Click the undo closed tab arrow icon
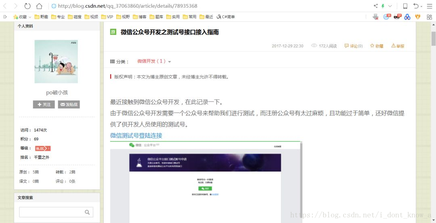Image resolution: width=436 pixels, height=223 pixels. click(416, 6)
